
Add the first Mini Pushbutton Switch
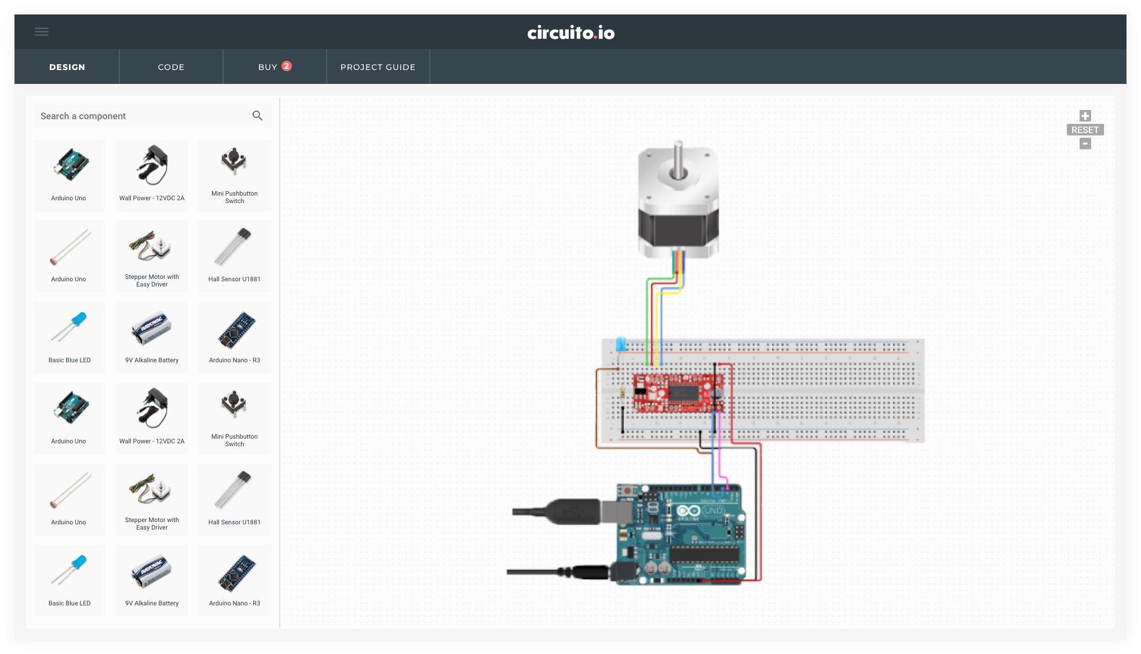tap(235, 175)
